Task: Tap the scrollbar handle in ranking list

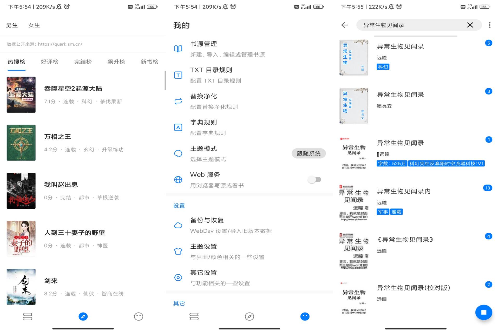Action: pos(165,80)
